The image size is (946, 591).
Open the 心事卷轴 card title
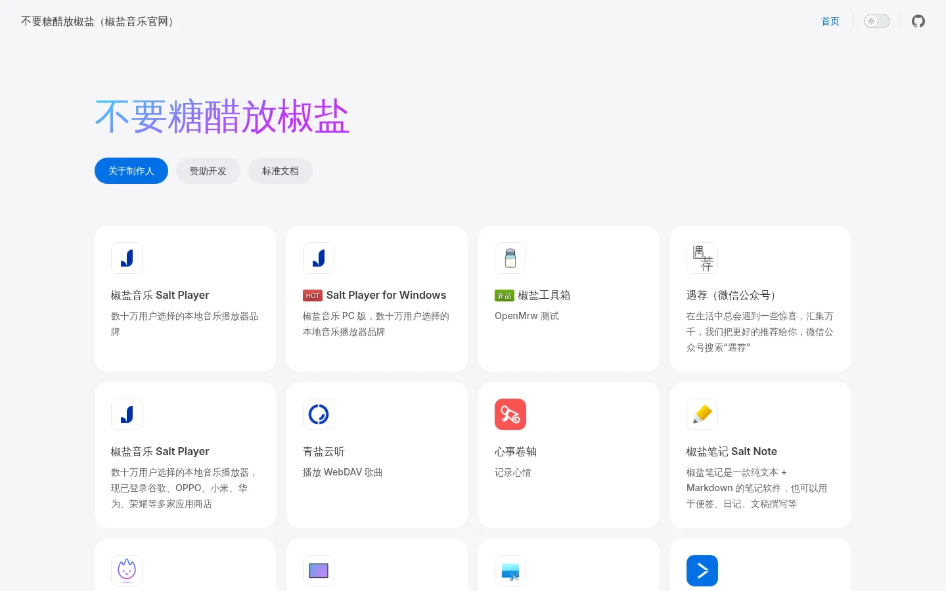click(x=516, y=451)
